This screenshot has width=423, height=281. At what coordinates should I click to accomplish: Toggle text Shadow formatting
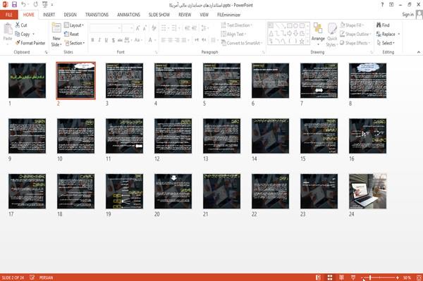114,40
